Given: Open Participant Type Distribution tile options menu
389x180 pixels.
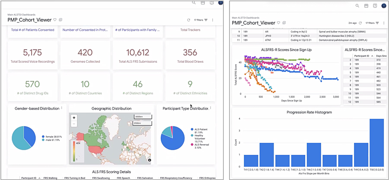Looking at the screenshot, I should pyautogui.click(x=210, y=108).
